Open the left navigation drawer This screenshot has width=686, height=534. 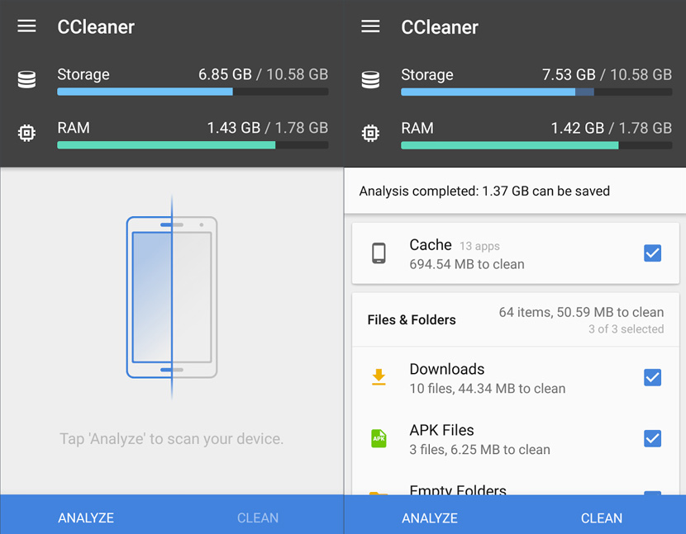pyautogui.click(x=26, y=26)
